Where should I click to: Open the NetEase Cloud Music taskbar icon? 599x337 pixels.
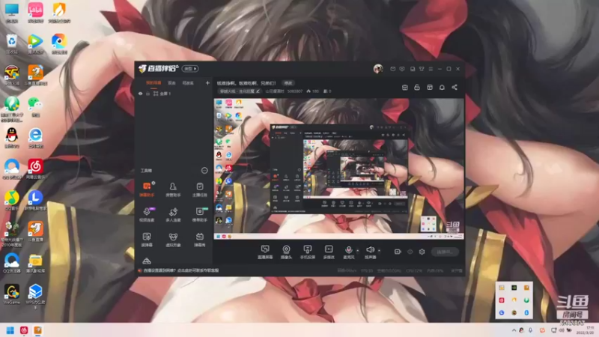pos(24,330)
